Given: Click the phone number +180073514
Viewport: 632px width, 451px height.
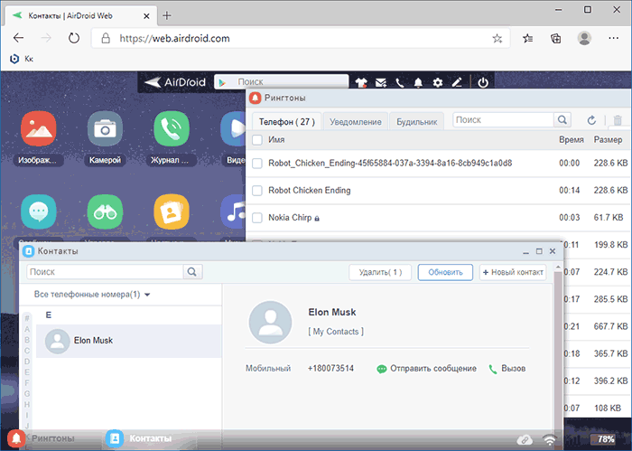Looking at the screenshot, I should 330,369.
